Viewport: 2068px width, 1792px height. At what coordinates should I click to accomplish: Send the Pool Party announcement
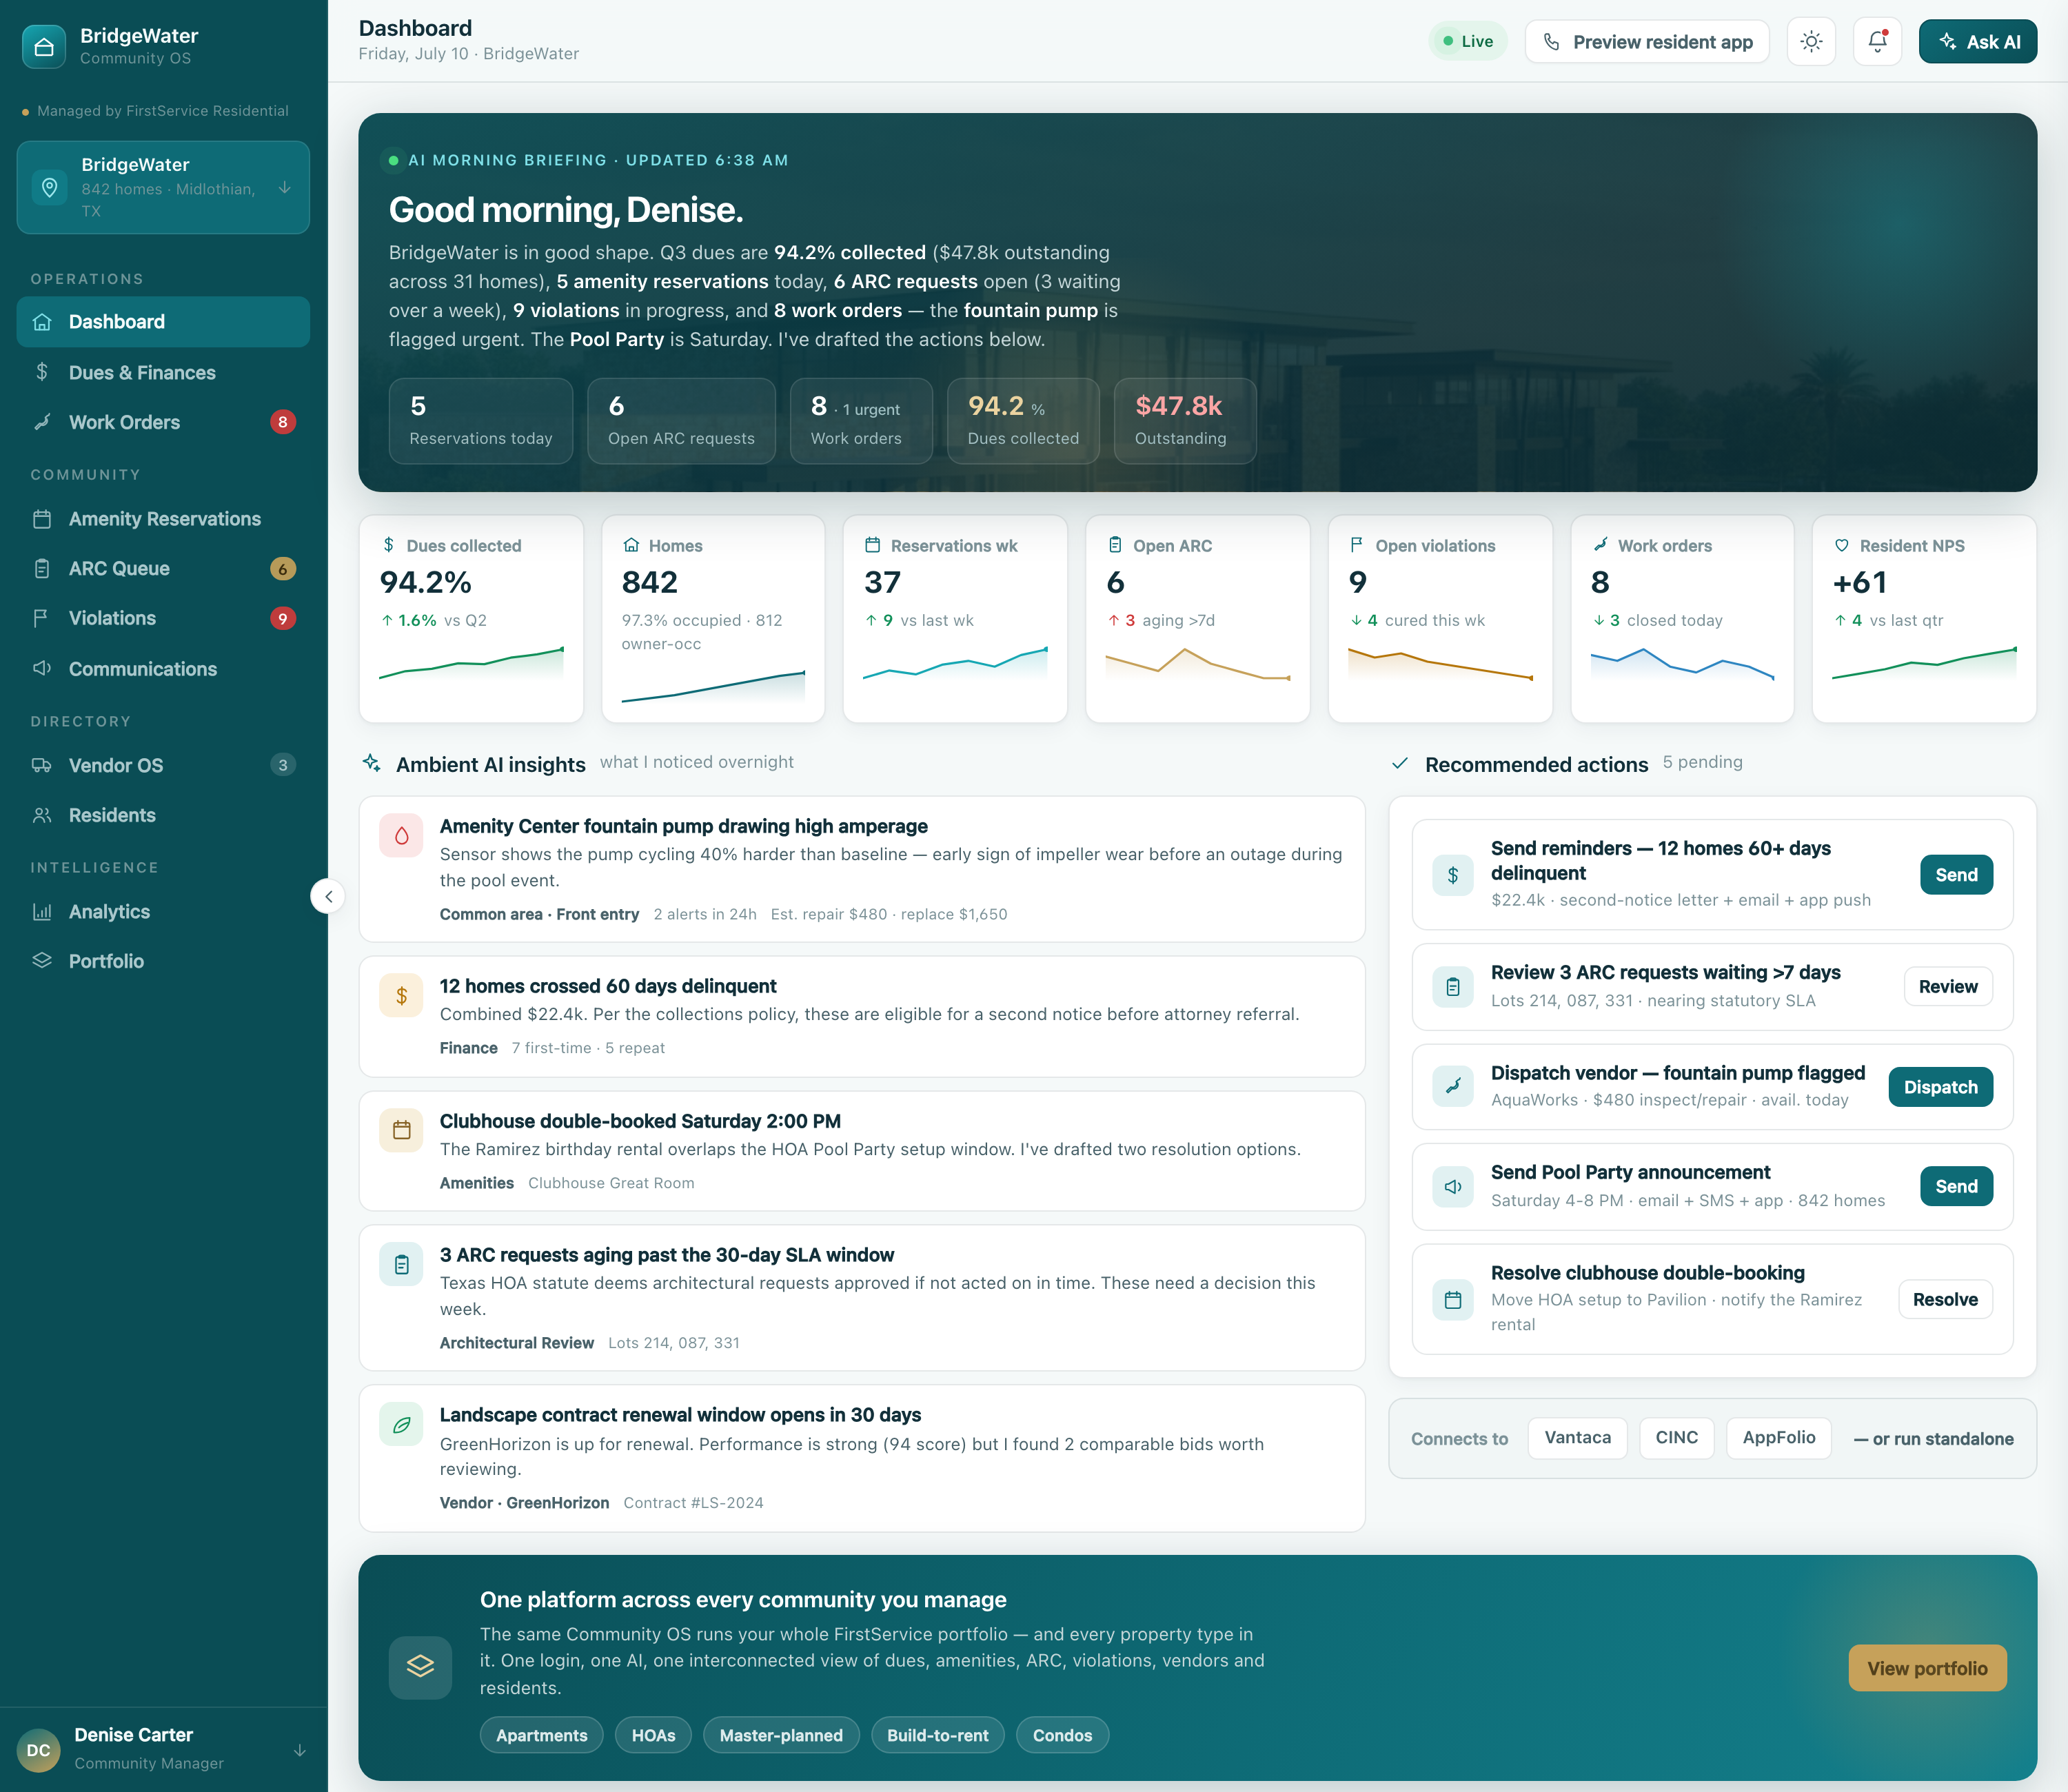pyautogui.click(x=1956, y=1187)
